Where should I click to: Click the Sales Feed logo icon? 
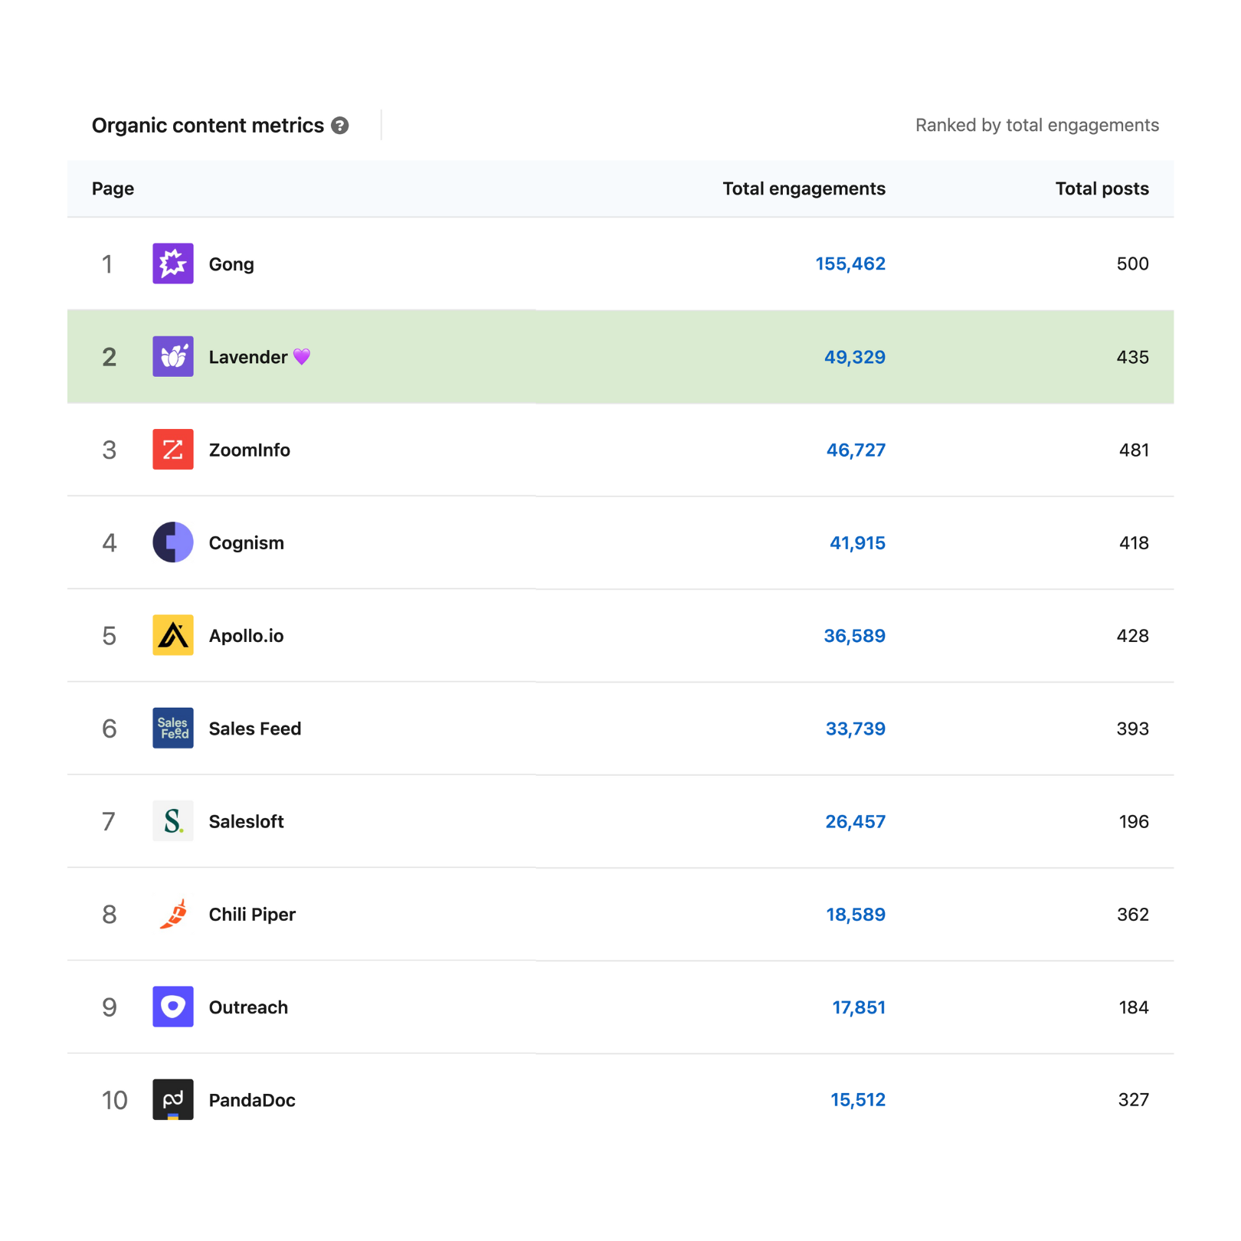click(172, 728)
